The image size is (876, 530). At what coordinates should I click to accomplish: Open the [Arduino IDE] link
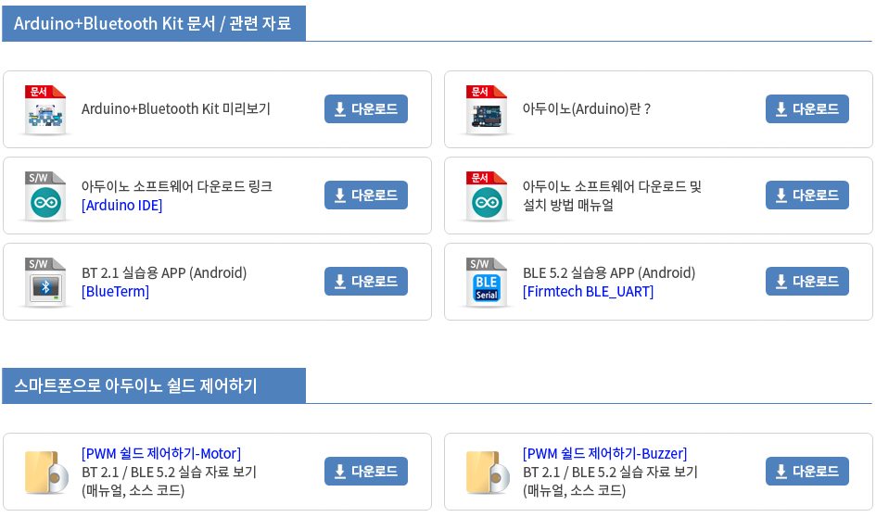coord(121,206)
